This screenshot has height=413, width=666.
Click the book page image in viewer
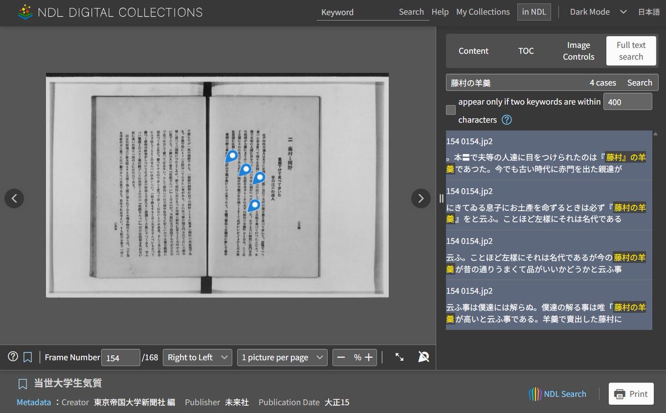click(x=217, y=185)
